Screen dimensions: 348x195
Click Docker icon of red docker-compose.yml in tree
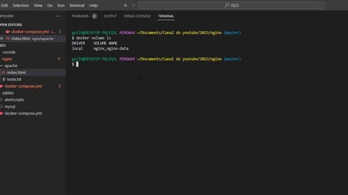[2, 86]
